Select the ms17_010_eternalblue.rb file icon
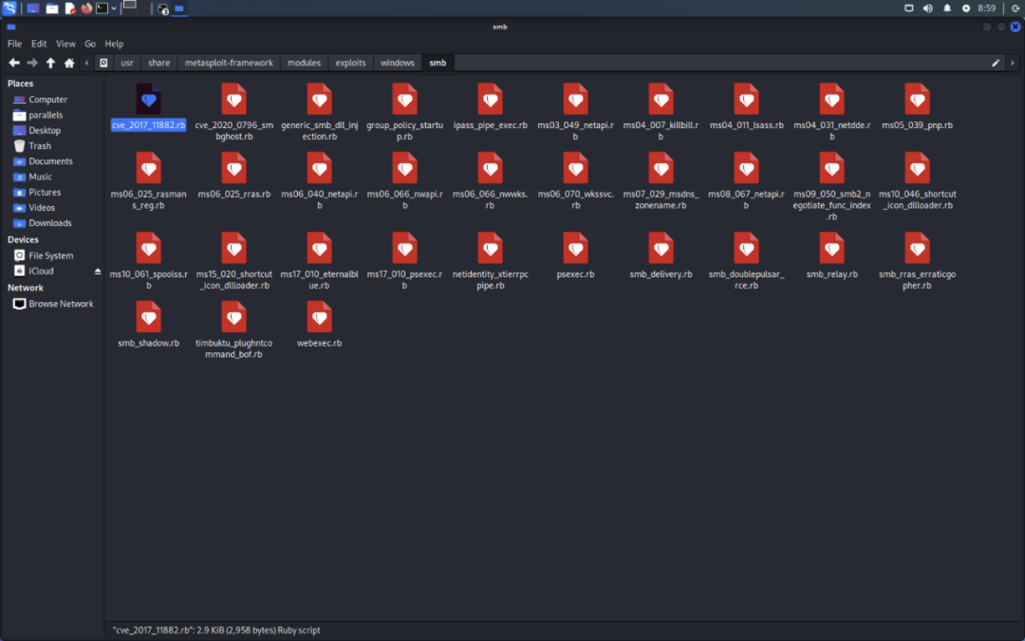The height and width of the screenshot is (641, 1025). [x=320, y=249]
